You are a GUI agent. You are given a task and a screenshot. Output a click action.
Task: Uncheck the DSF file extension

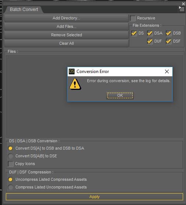click(x=169, y=41)
